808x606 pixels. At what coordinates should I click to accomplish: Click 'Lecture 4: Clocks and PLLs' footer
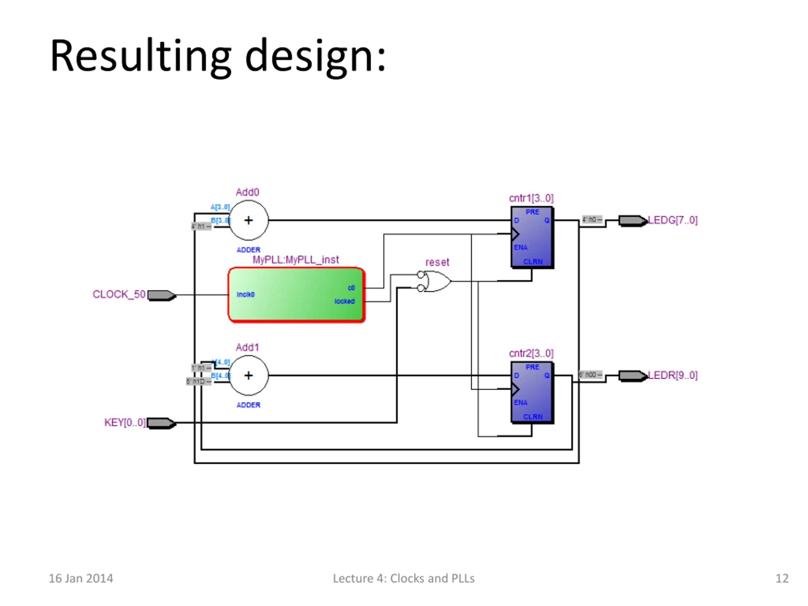pos(404,578)
